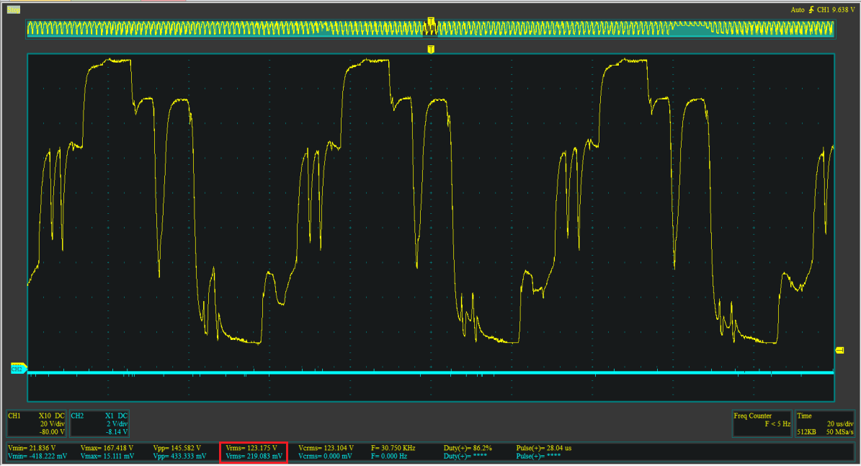This screenshot has height=466, width=861.
Task: Click the Auto trigger mode label
Action: 798,10
